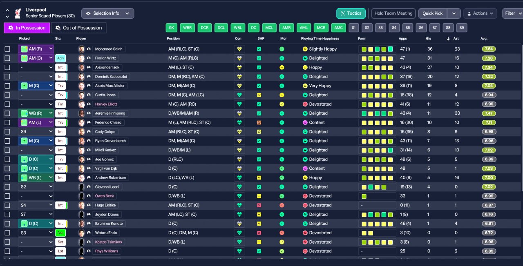The width and height of the screenshot is (523, 266).
Task: Open Cody Gakpo's S9 picked dropdown
Action: click(36, 132)
